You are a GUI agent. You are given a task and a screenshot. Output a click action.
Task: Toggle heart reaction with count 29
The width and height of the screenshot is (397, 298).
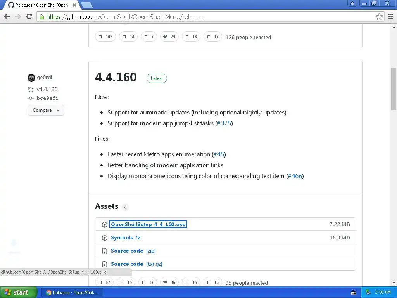[x=169, y=37]
